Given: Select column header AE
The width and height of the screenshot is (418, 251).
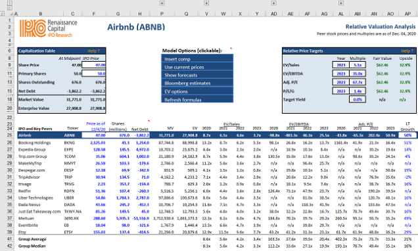Looking at the screenshot, I should 290,14.
